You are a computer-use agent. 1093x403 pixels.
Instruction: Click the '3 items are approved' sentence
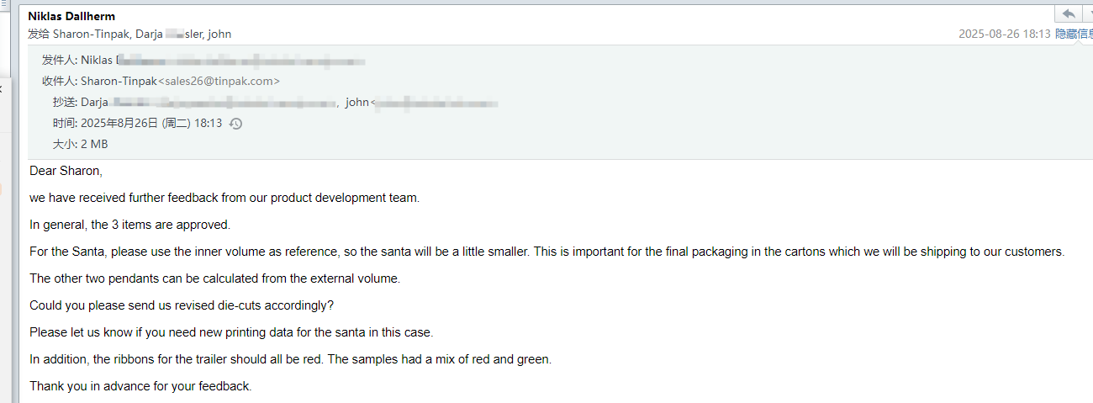tap(129, 225)
